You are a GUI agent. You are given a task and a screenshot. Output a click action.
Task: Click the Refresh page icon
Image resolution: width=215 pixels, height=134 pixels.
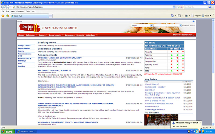pos(178,7)
